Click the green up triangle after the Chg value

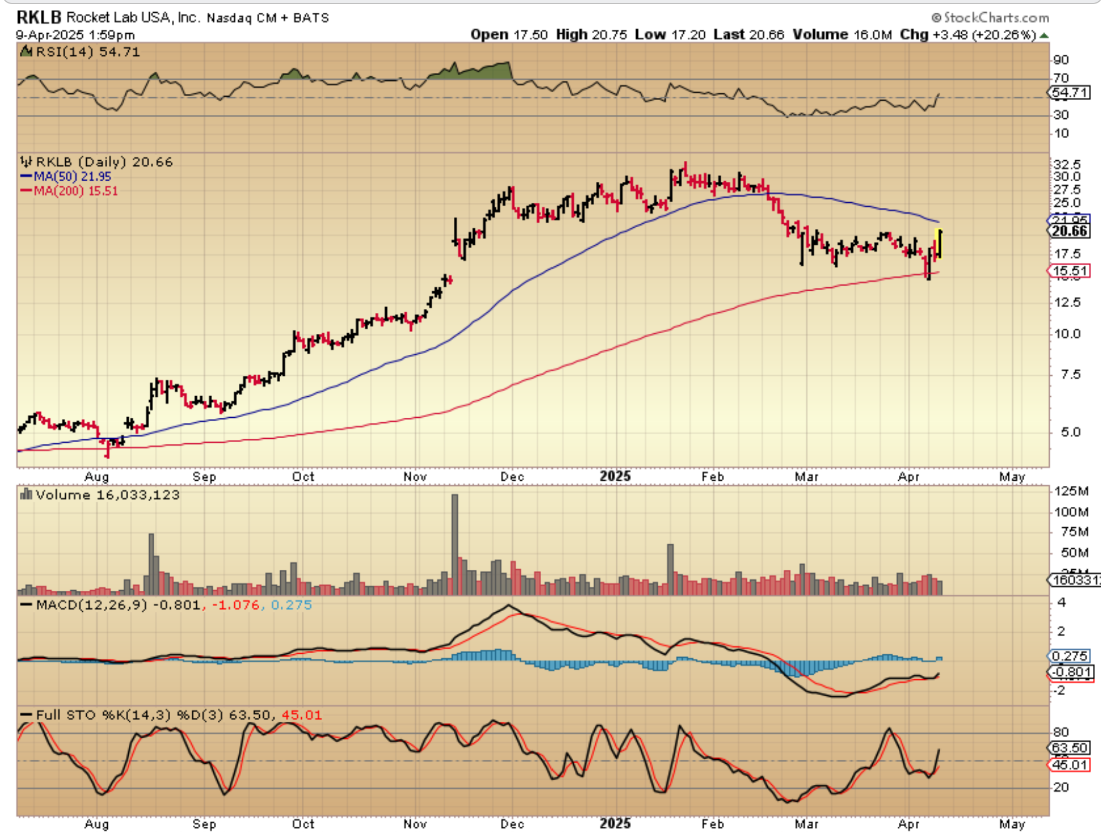click(1044, 36)
